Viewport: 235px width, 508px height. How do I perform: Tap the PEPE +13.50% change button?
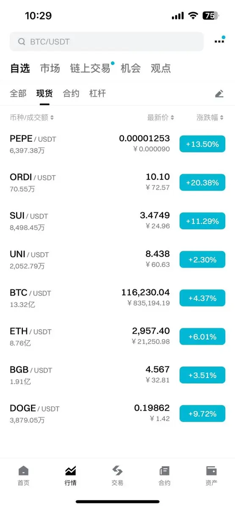202,144
